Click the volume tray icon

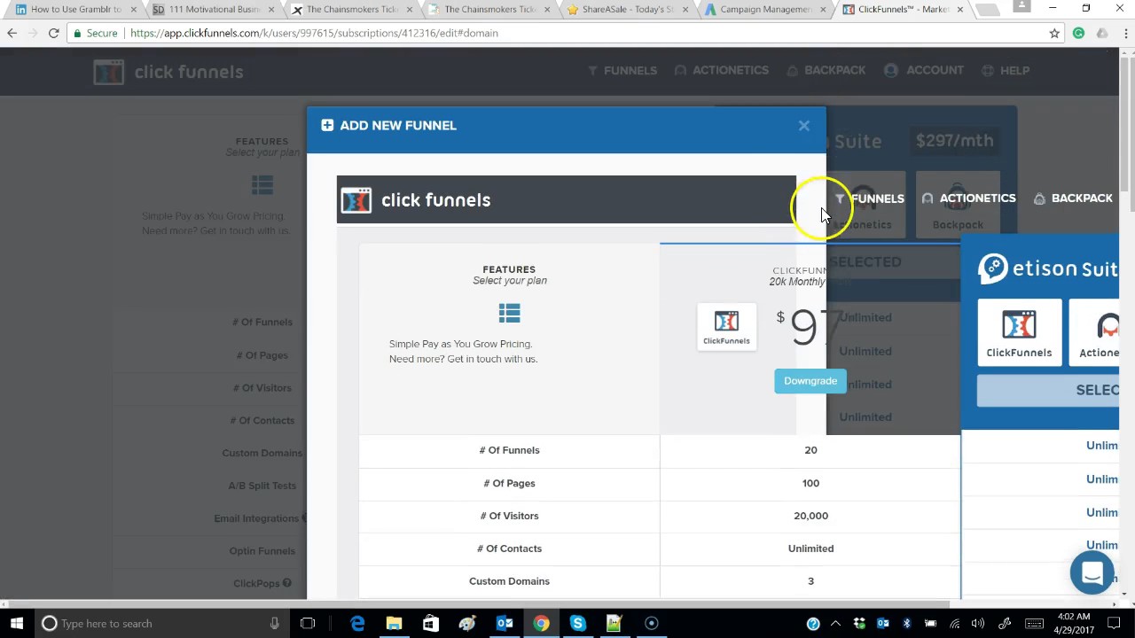[978, 624]
